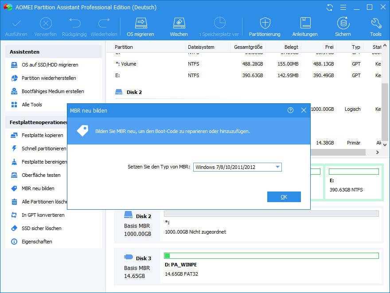Click the Festplattenoperationen section header
Viewport: 390px width, 293px height.
point(36,122)
